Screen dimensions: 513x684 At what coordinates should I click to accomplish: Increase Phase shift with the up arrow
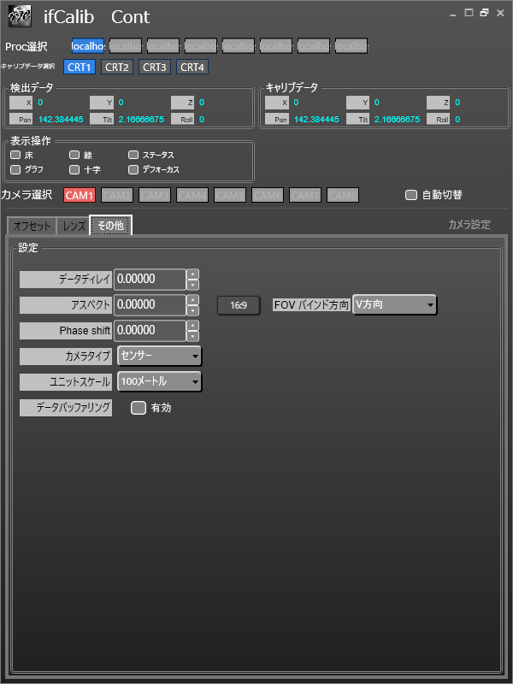(x=192, y=326)
